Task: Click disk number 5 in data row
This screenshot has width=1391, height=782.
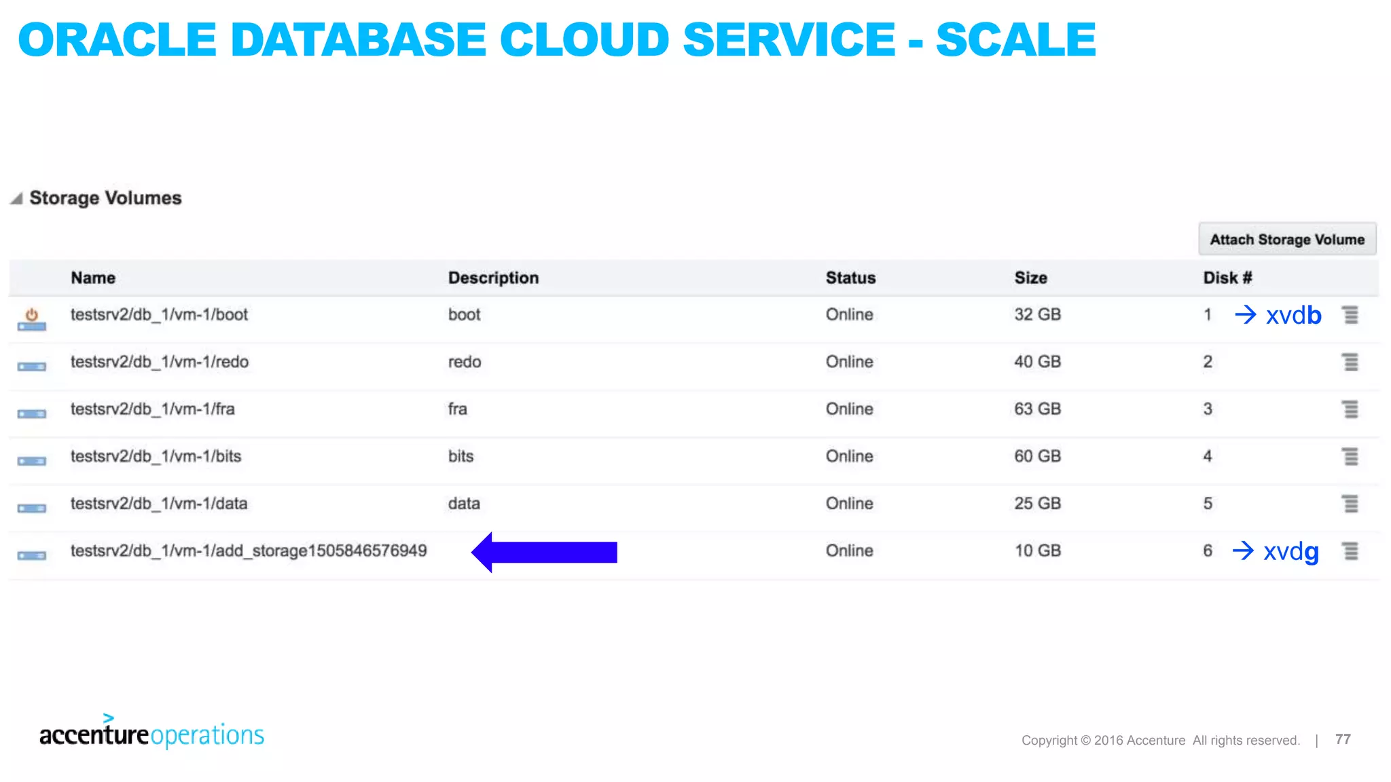Action: (x=1208, y=504)
